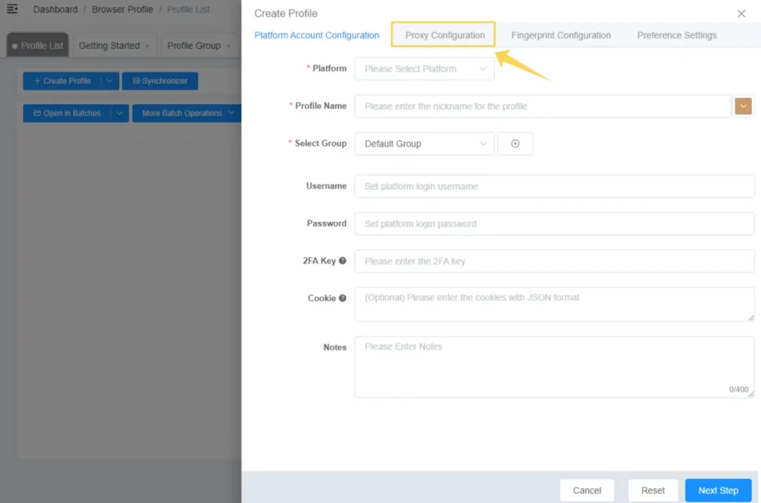This screenshot has height=503, width=761.
Task: Switch to Platform Account Configuration tab
Action: click(x=317, y=36)
